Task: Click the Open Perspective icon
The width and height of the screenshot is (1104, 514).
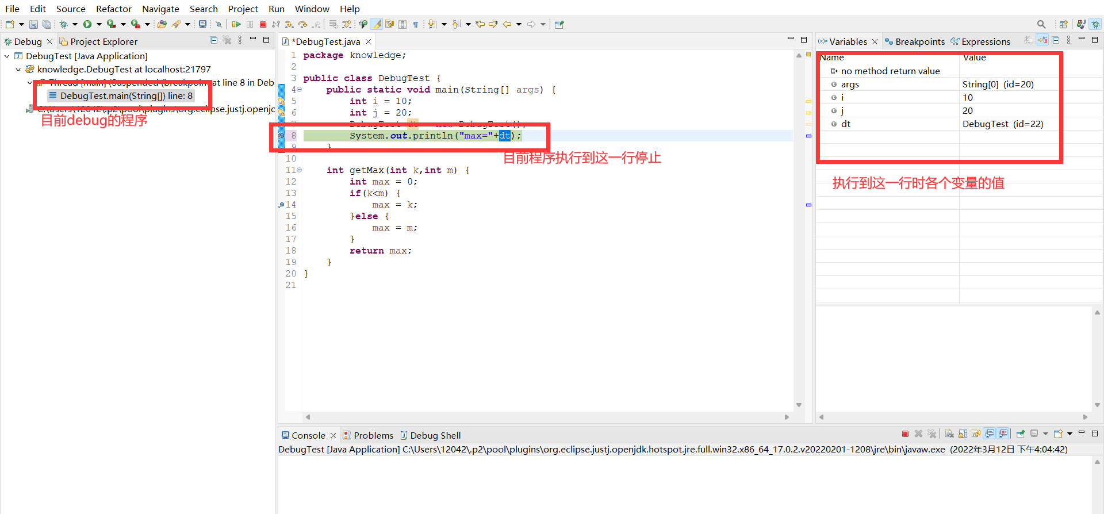Action: tap(1063, 24)
